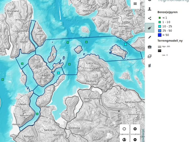Click the '> 50' dark blue legend swatch
Viewport: 190px width, 142px height.
pos(160,35)
